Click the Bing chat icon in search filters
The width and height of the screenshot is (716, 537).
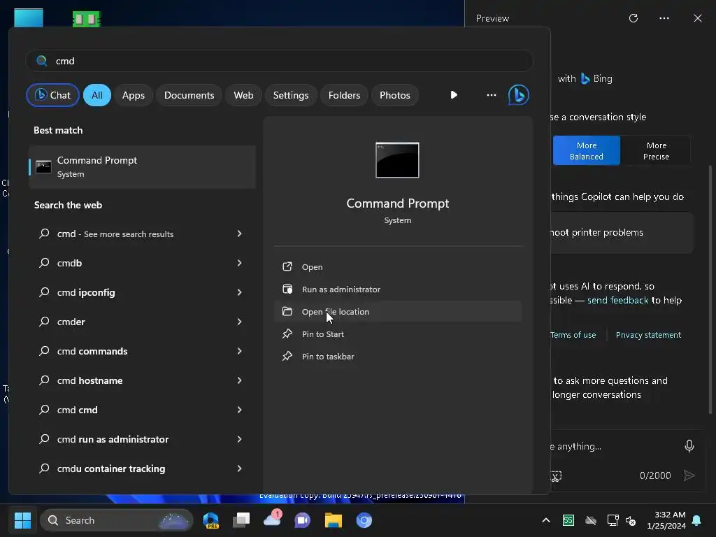pyautogui.click(x=518, y=95)
